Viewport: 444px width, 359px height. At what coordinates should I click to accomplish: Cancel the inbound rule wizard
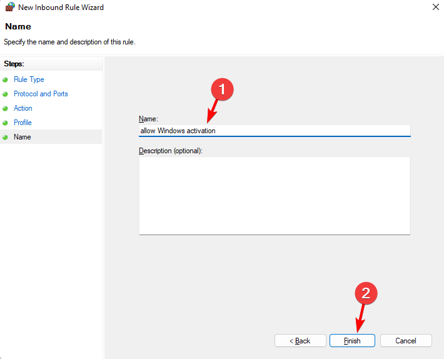click(x=406, y=341)
